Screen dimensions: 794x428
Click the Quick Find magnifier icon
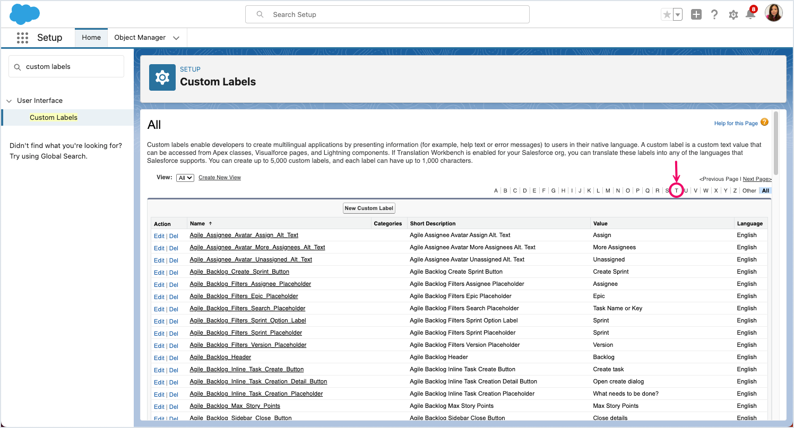tap(18, 67)
